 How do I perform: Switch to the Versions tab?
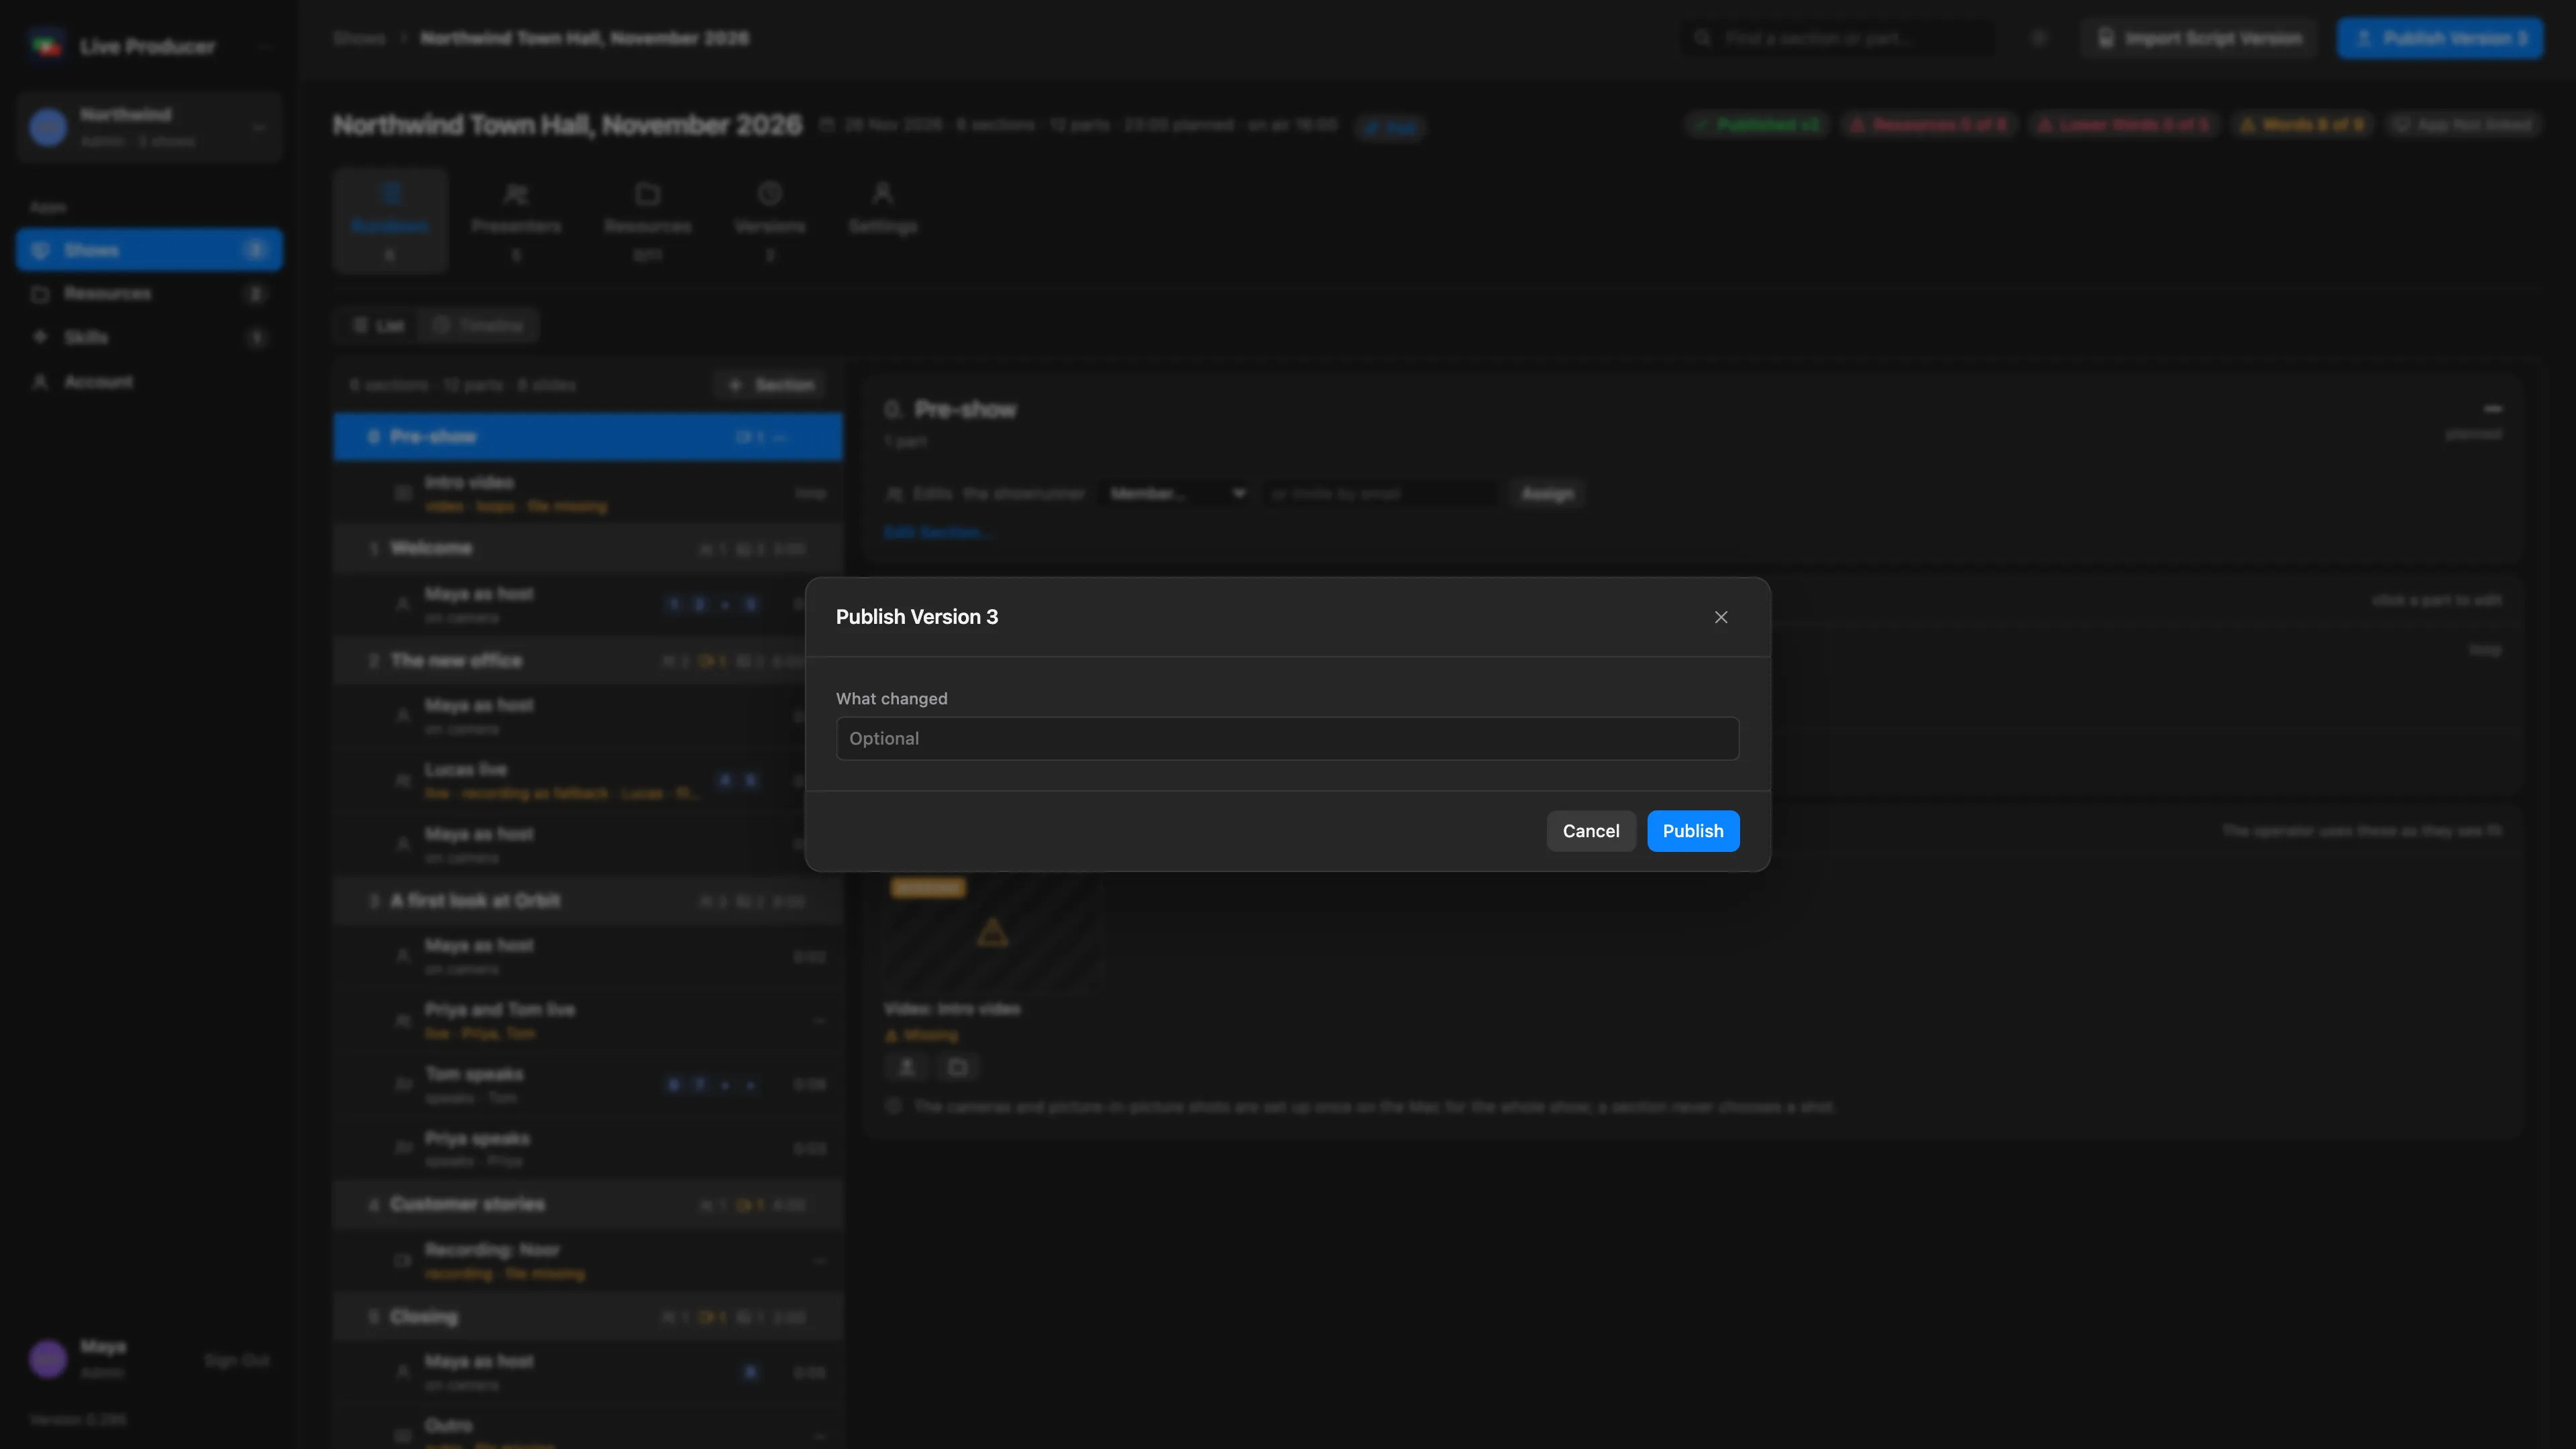pyautogui.click(x=770, y=221)
